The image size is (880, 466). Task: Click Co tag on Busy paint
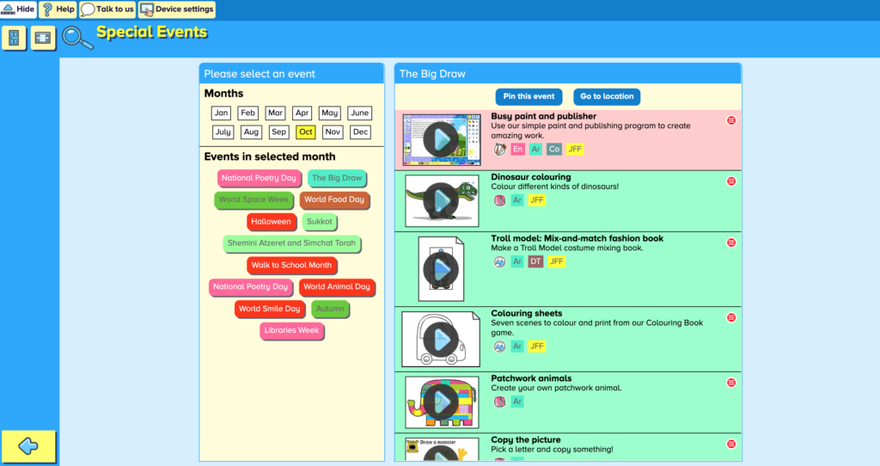(x=554, y=150)
